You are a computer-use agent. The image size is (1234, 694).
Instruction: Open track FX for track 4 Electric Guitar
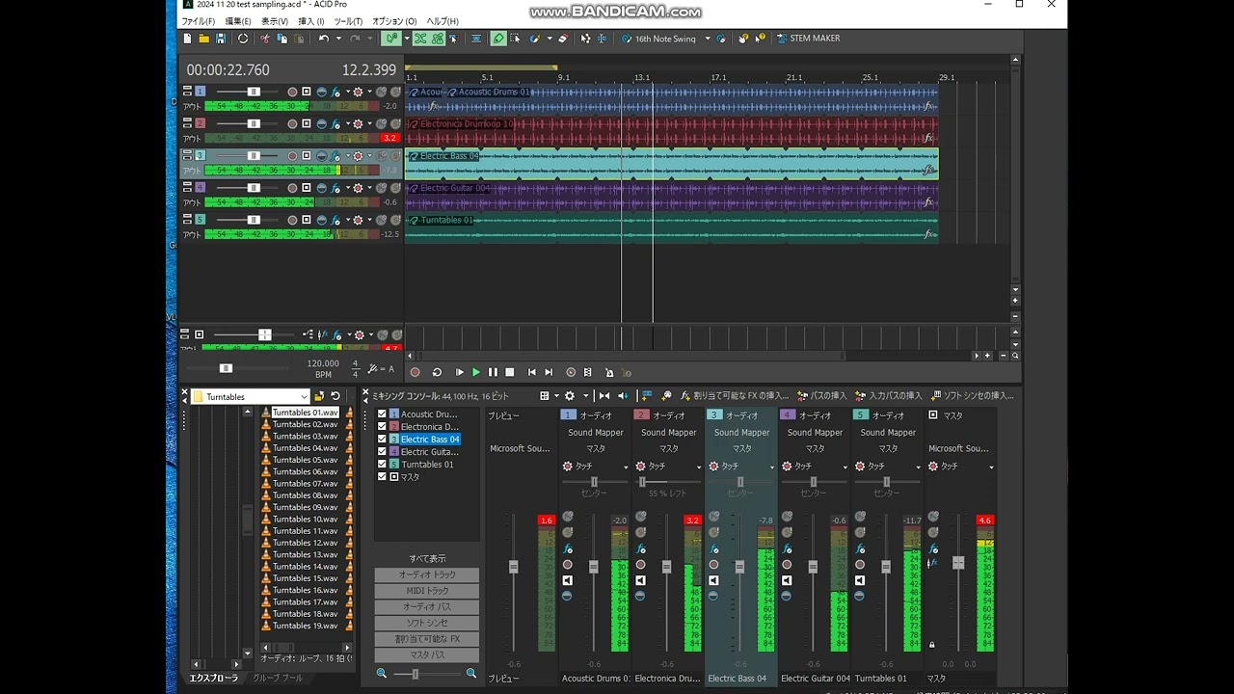pos(335,187)
